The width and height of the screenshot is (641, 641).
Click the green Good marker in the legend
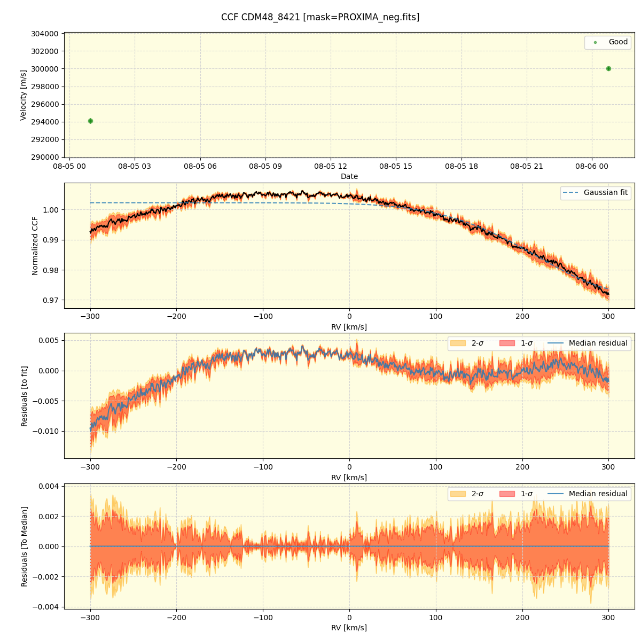(595, 43)
